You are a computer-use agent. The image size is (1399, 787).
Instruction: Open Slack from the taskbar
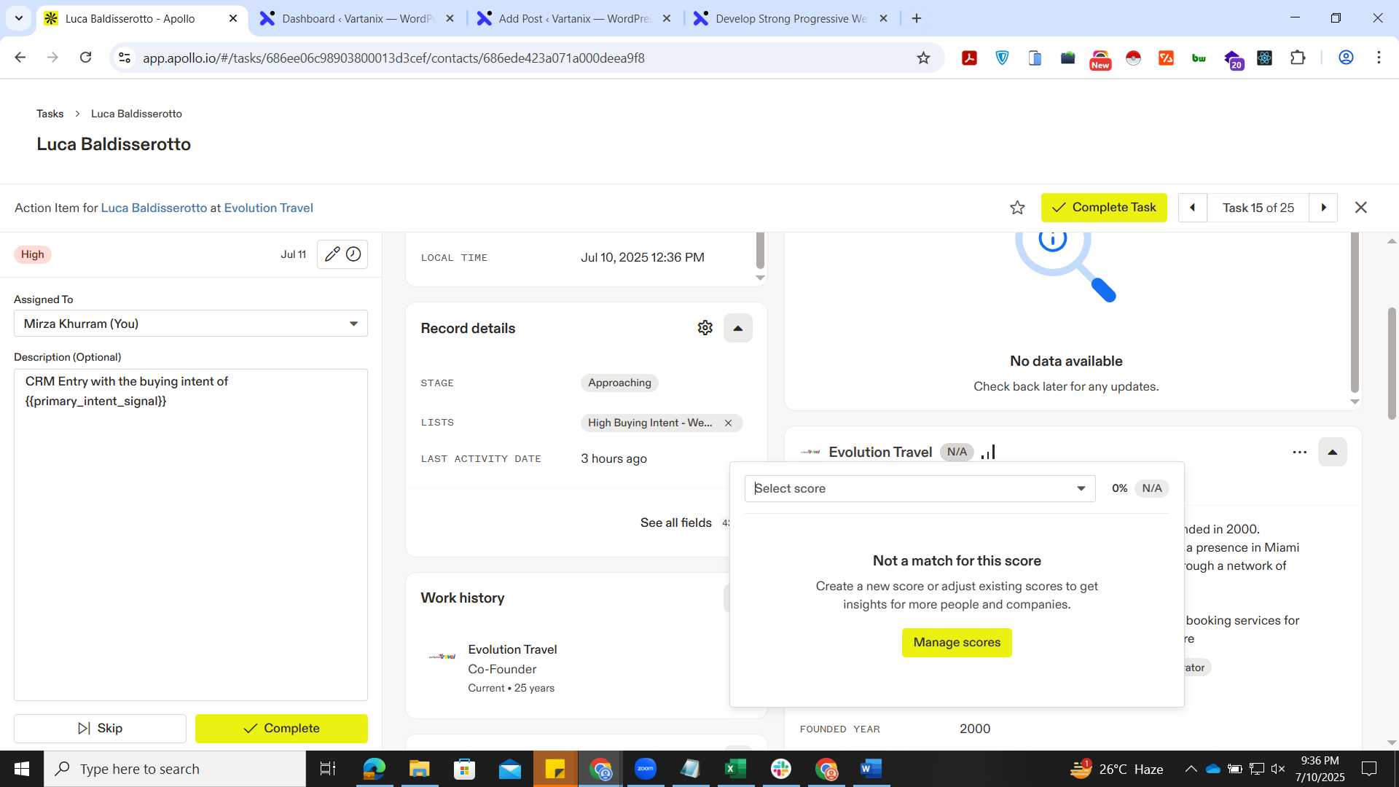coord(780,769)
